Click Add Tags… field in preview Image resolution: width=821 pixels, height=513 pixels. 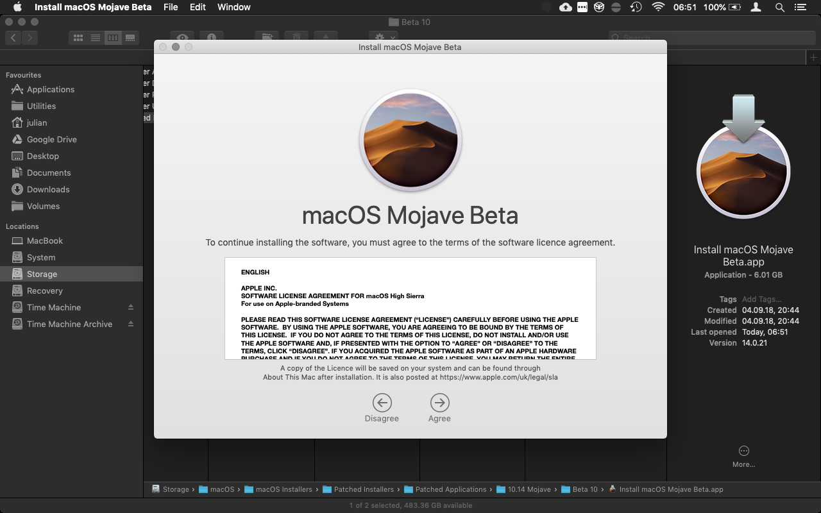761,299
